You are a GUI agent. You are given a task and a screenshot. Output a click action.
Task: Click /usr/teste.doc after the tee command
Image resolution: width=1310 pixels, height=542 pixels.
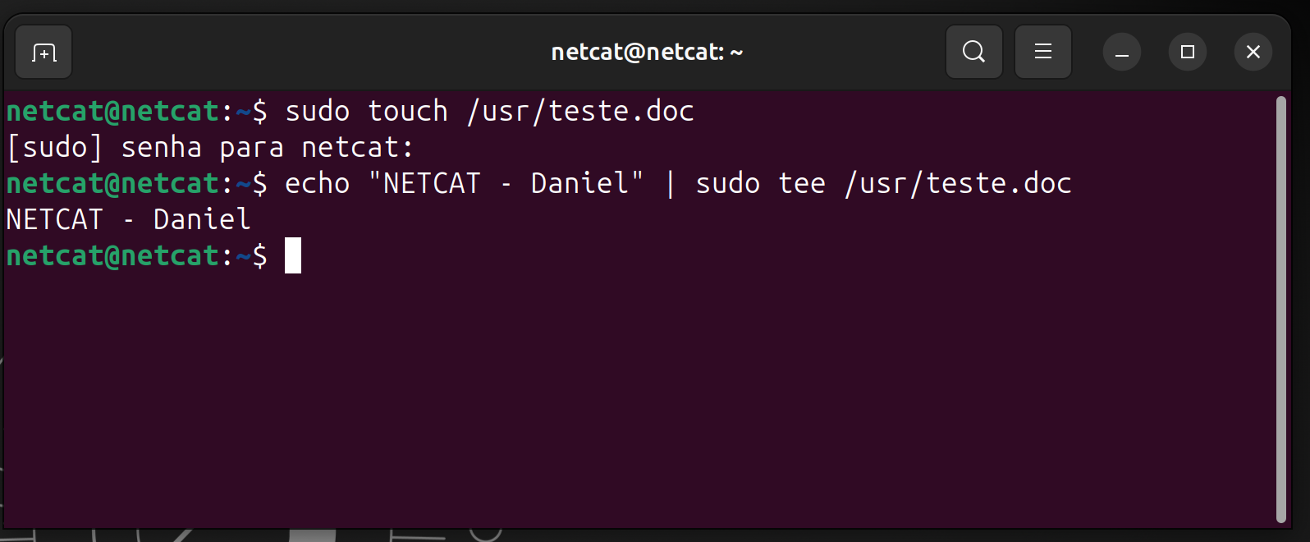pos(958,183)
